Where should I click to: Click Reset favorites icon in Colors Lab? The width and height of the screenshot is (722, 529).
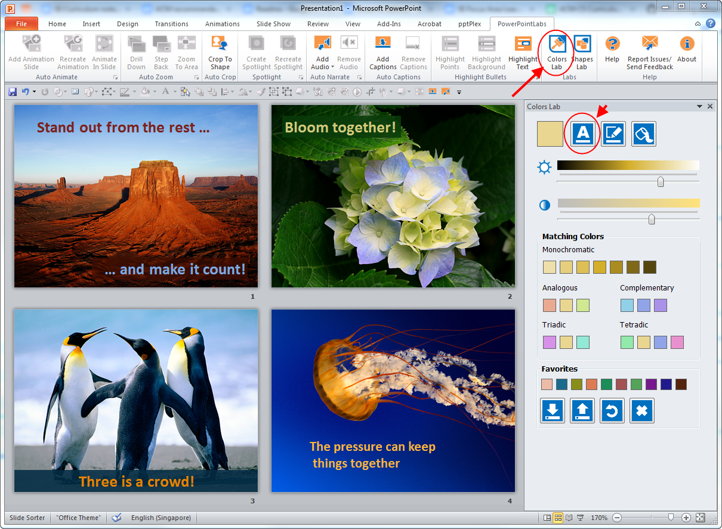pos(612,410)
